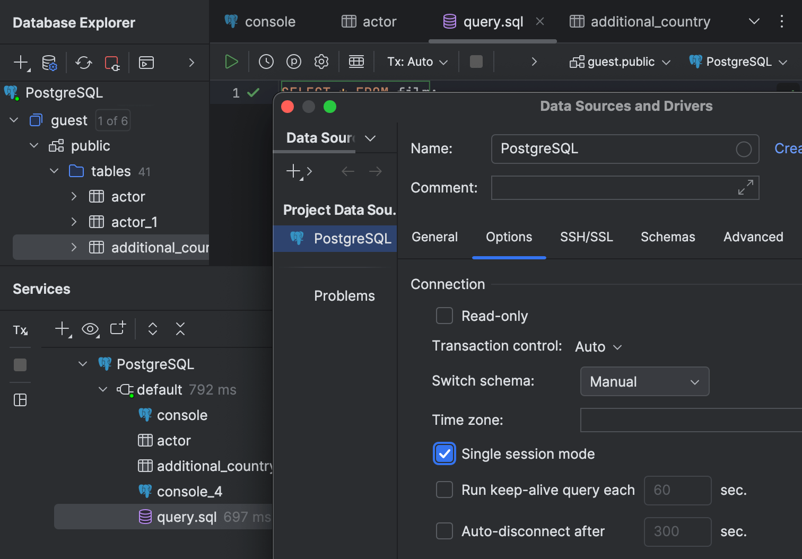Add a new data source with the plus icon

pos(292,171)
